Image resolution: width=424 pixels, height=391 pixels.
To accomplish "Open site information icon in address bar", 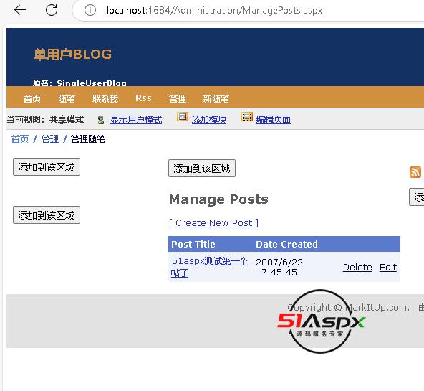I will pos(90,10).
